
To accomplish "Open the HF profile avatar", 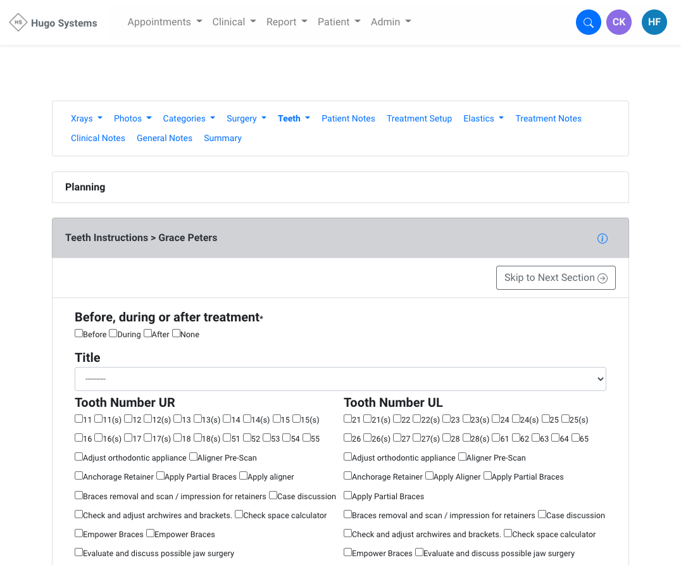I will click(654, 22).
